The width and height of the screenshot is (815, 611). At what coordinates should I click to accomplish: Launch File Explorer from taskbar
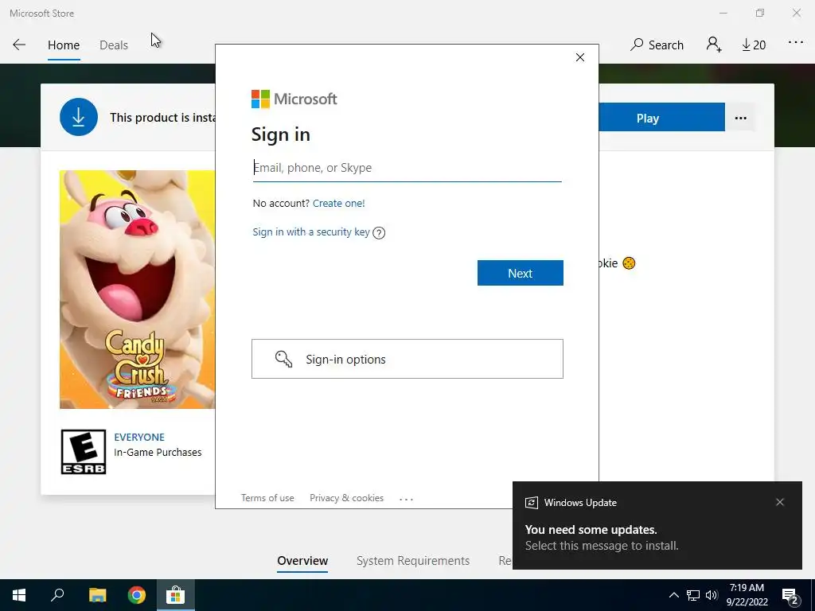click(x=97, y=595)
